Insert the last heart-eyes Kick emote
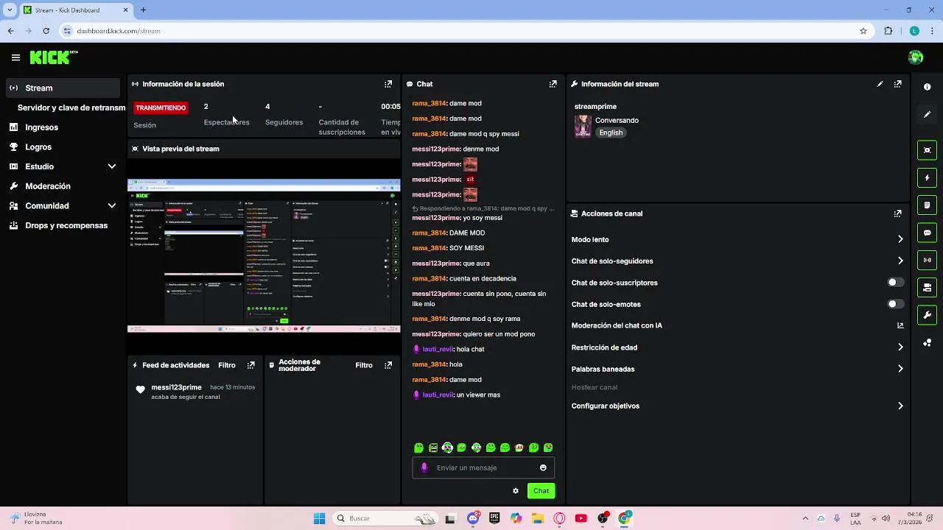Viewport: 943px width, 530px height. tap(548, 448)
